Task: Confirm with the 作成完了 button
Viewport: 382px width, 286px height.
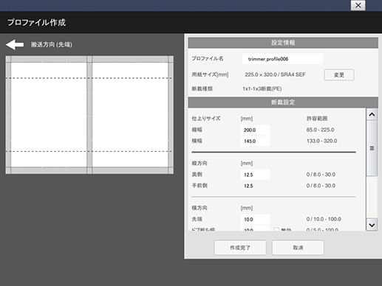Action: pos(240,248)
